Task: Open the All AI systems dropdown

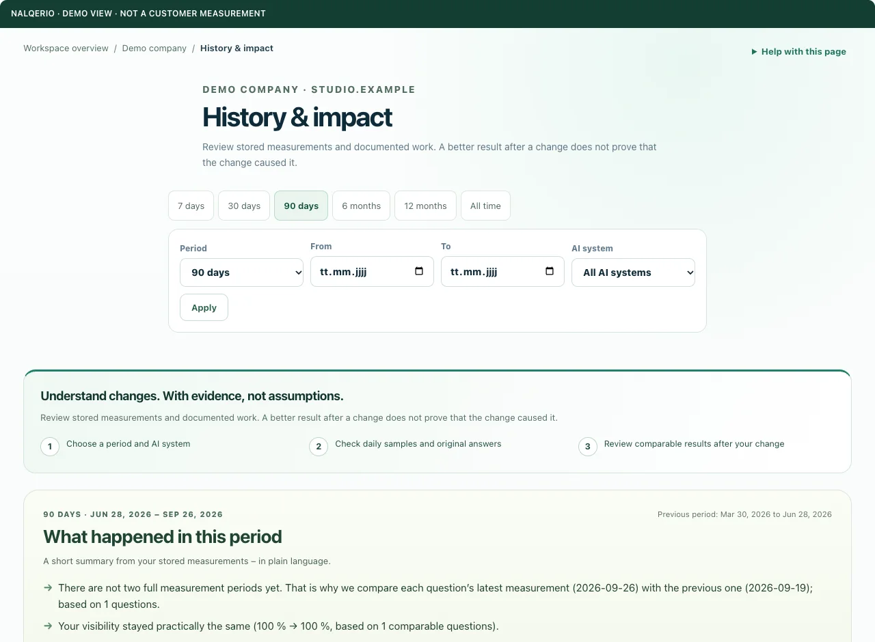Action: pos(633,273)
